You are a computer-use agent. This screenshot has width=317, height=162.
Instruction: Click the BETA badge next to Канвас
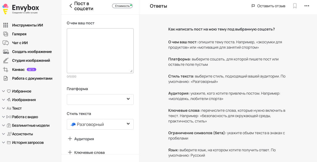31,69
